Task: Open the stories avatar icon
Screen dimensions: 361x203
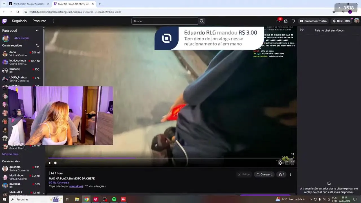Action: pyautogui.click(x=6, y=38)
